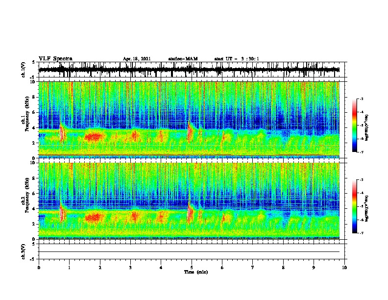Click the "8" kHz tick on ch.1 frequency axis

tap(34, 97)
